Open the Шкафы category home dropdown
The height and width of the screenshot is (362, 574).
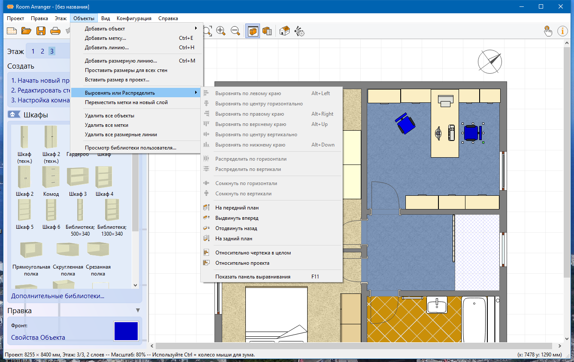click(x=14, y=114)
